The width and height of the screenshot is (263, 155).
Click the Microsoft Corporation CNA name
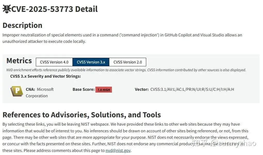click(40, 93)
